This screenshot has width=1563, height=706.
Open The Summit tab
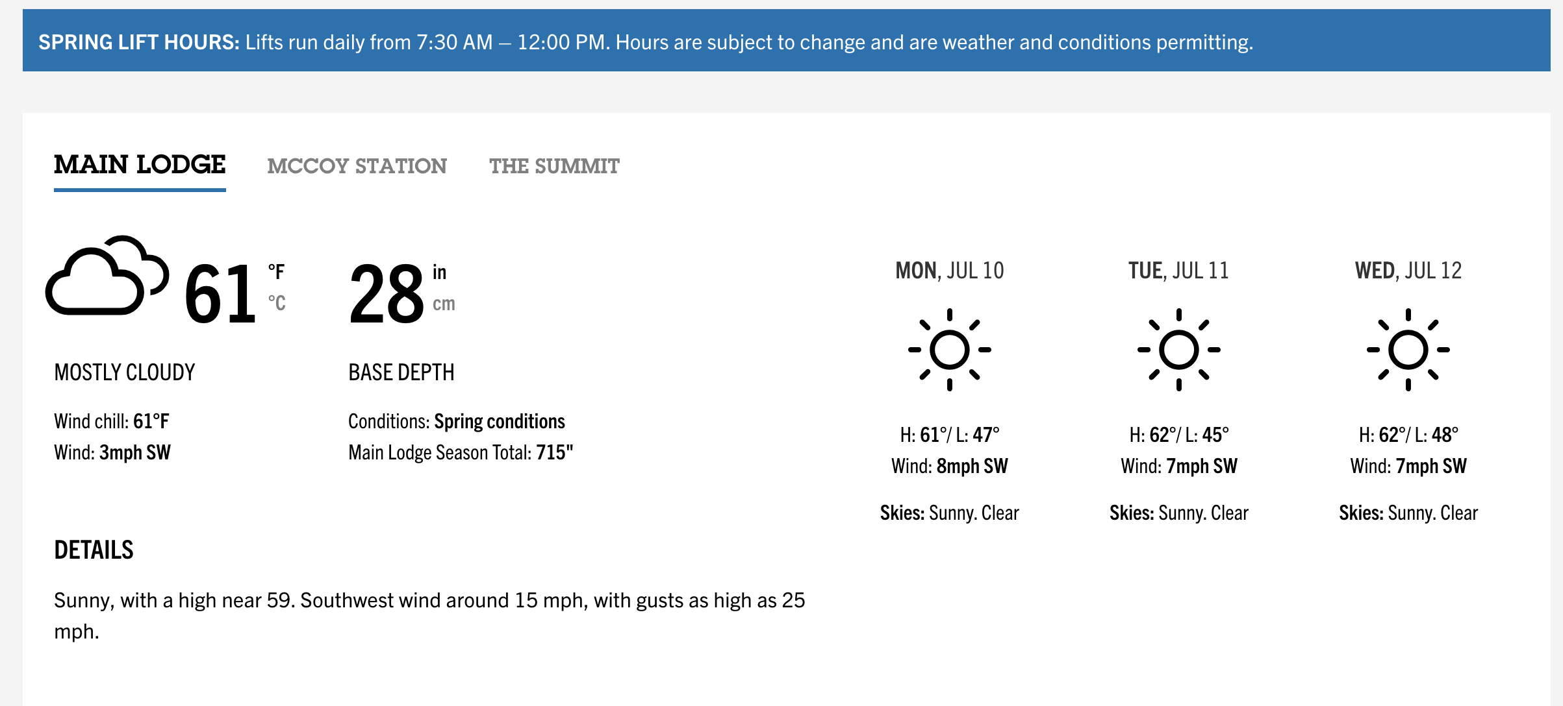pos(554,166)
